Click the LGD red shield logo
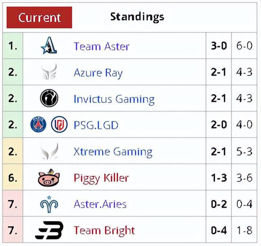The height and width of the screenshot is (246, 261). (x=59, y=124)
